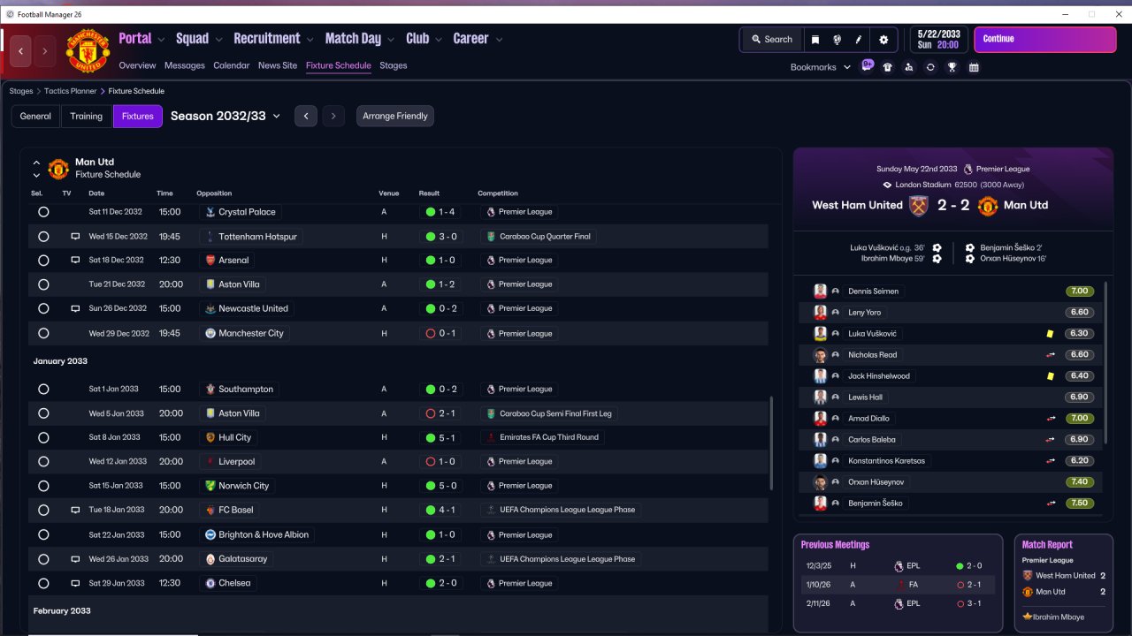1132x636 pixels.
Task: Click the TV icon on FC Basel row
Action: pyautogui.click(x=75, y=511)
